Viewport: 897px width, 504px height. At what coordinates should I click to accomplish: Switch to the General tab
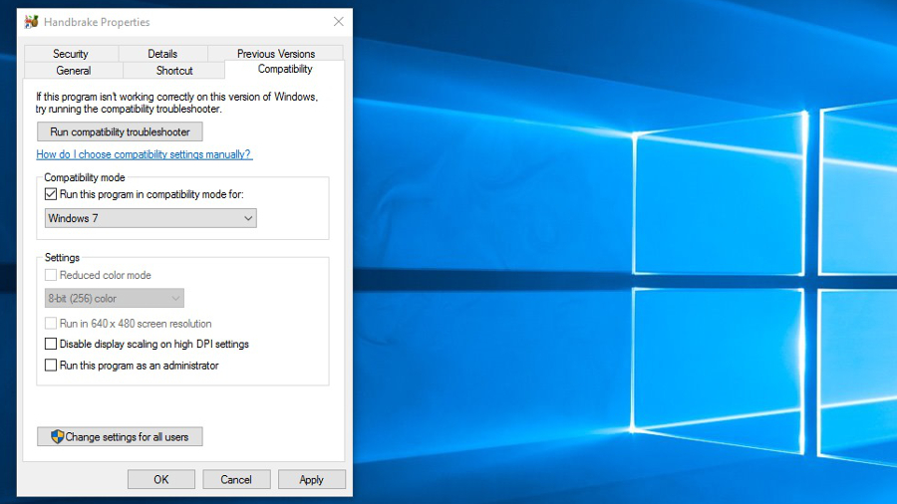click(x=73, y=71)
